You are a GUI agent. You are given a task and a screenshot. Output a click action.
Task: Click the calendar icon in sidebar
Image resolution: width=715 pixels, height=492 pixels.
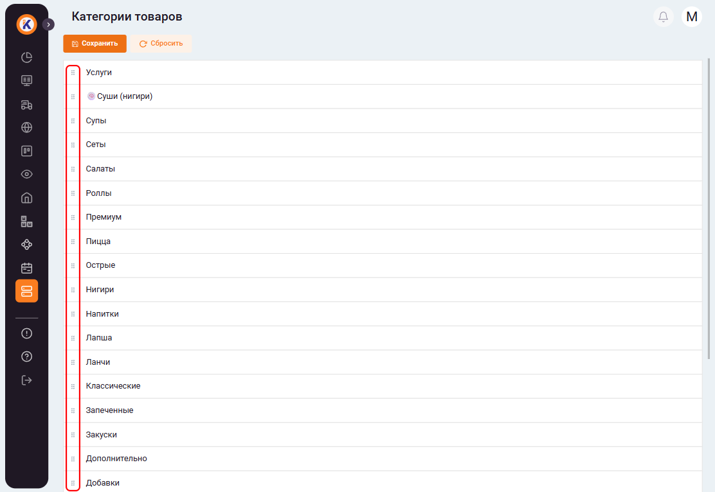pos(26,268)
